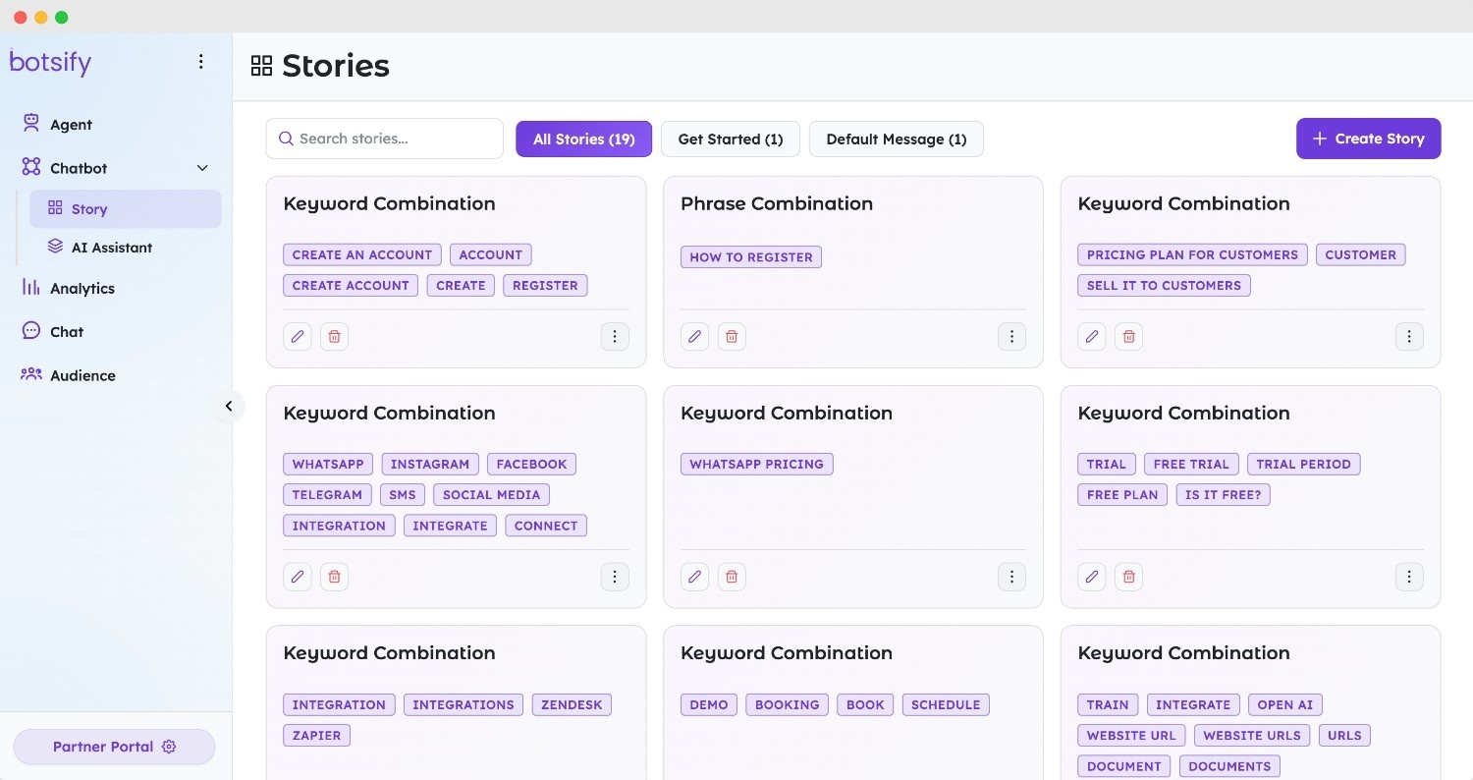Delete the PRICING PLAN FOR CUSTOMERS story
1473x780 pixels.
click(1129, 337)
